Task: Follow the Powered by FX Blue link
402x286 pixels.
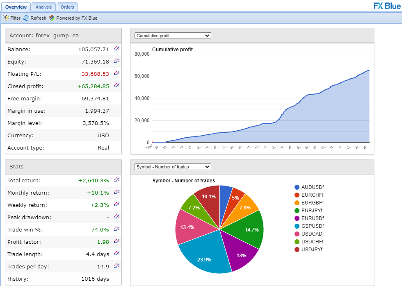Action: point(77,18)
